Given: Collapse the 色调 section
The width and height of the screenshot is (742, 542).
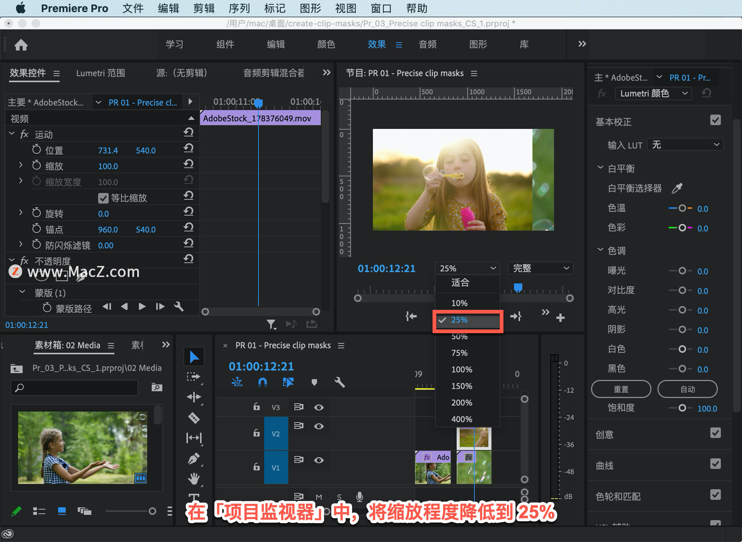Looking at the screenshot, I should tap(600, 250).
